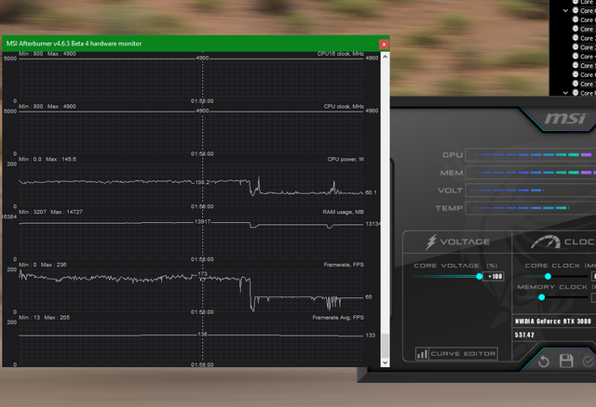Click the Memory Clock slider handle
Image resolution: width=596 pixels, height=407 pixels.
pos(541,296)
